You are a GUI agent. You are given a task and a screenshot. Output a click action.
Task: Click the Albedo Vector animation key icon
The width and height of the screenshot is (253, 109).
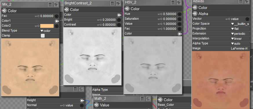pos(228,19)
